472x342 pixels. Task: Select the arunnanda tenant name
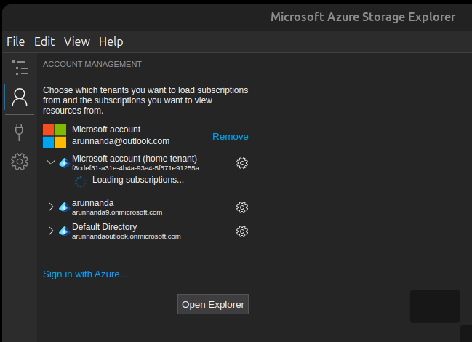click(x=92, y=203)
